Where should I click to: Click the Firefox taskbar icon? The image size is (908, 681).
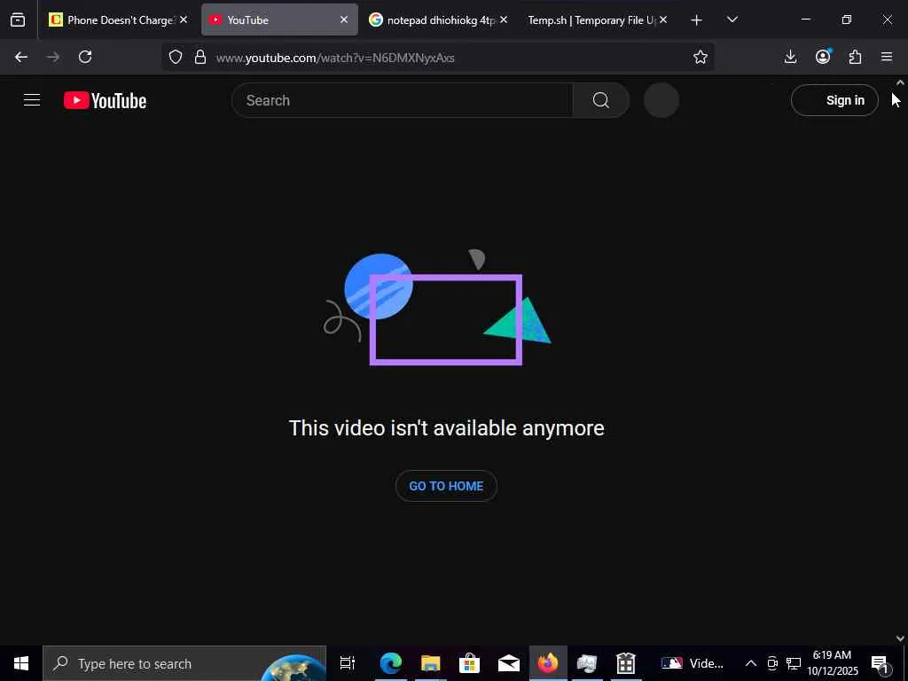[x=548, y=663]
